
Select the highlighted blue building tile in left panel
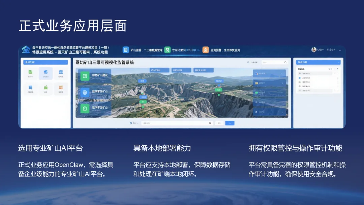(45, 74)
